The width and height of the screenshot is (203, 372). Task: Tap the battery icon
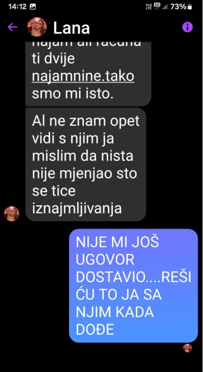click(189, 7)
